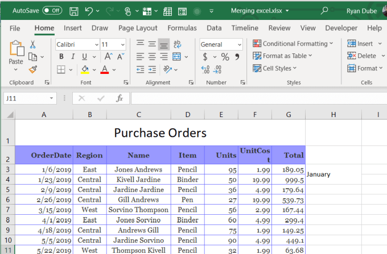Toggle Italic formatting

coord(73,56)
